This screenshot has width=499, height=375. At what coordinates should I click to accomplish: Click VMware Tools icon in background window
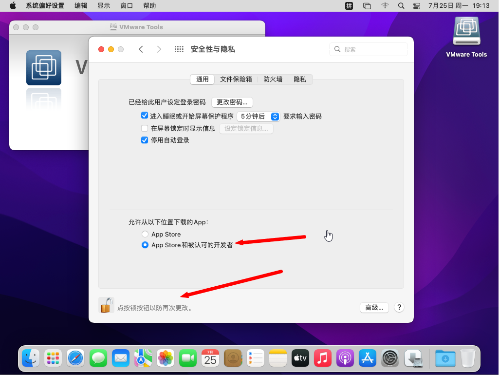tap(44, 68)
